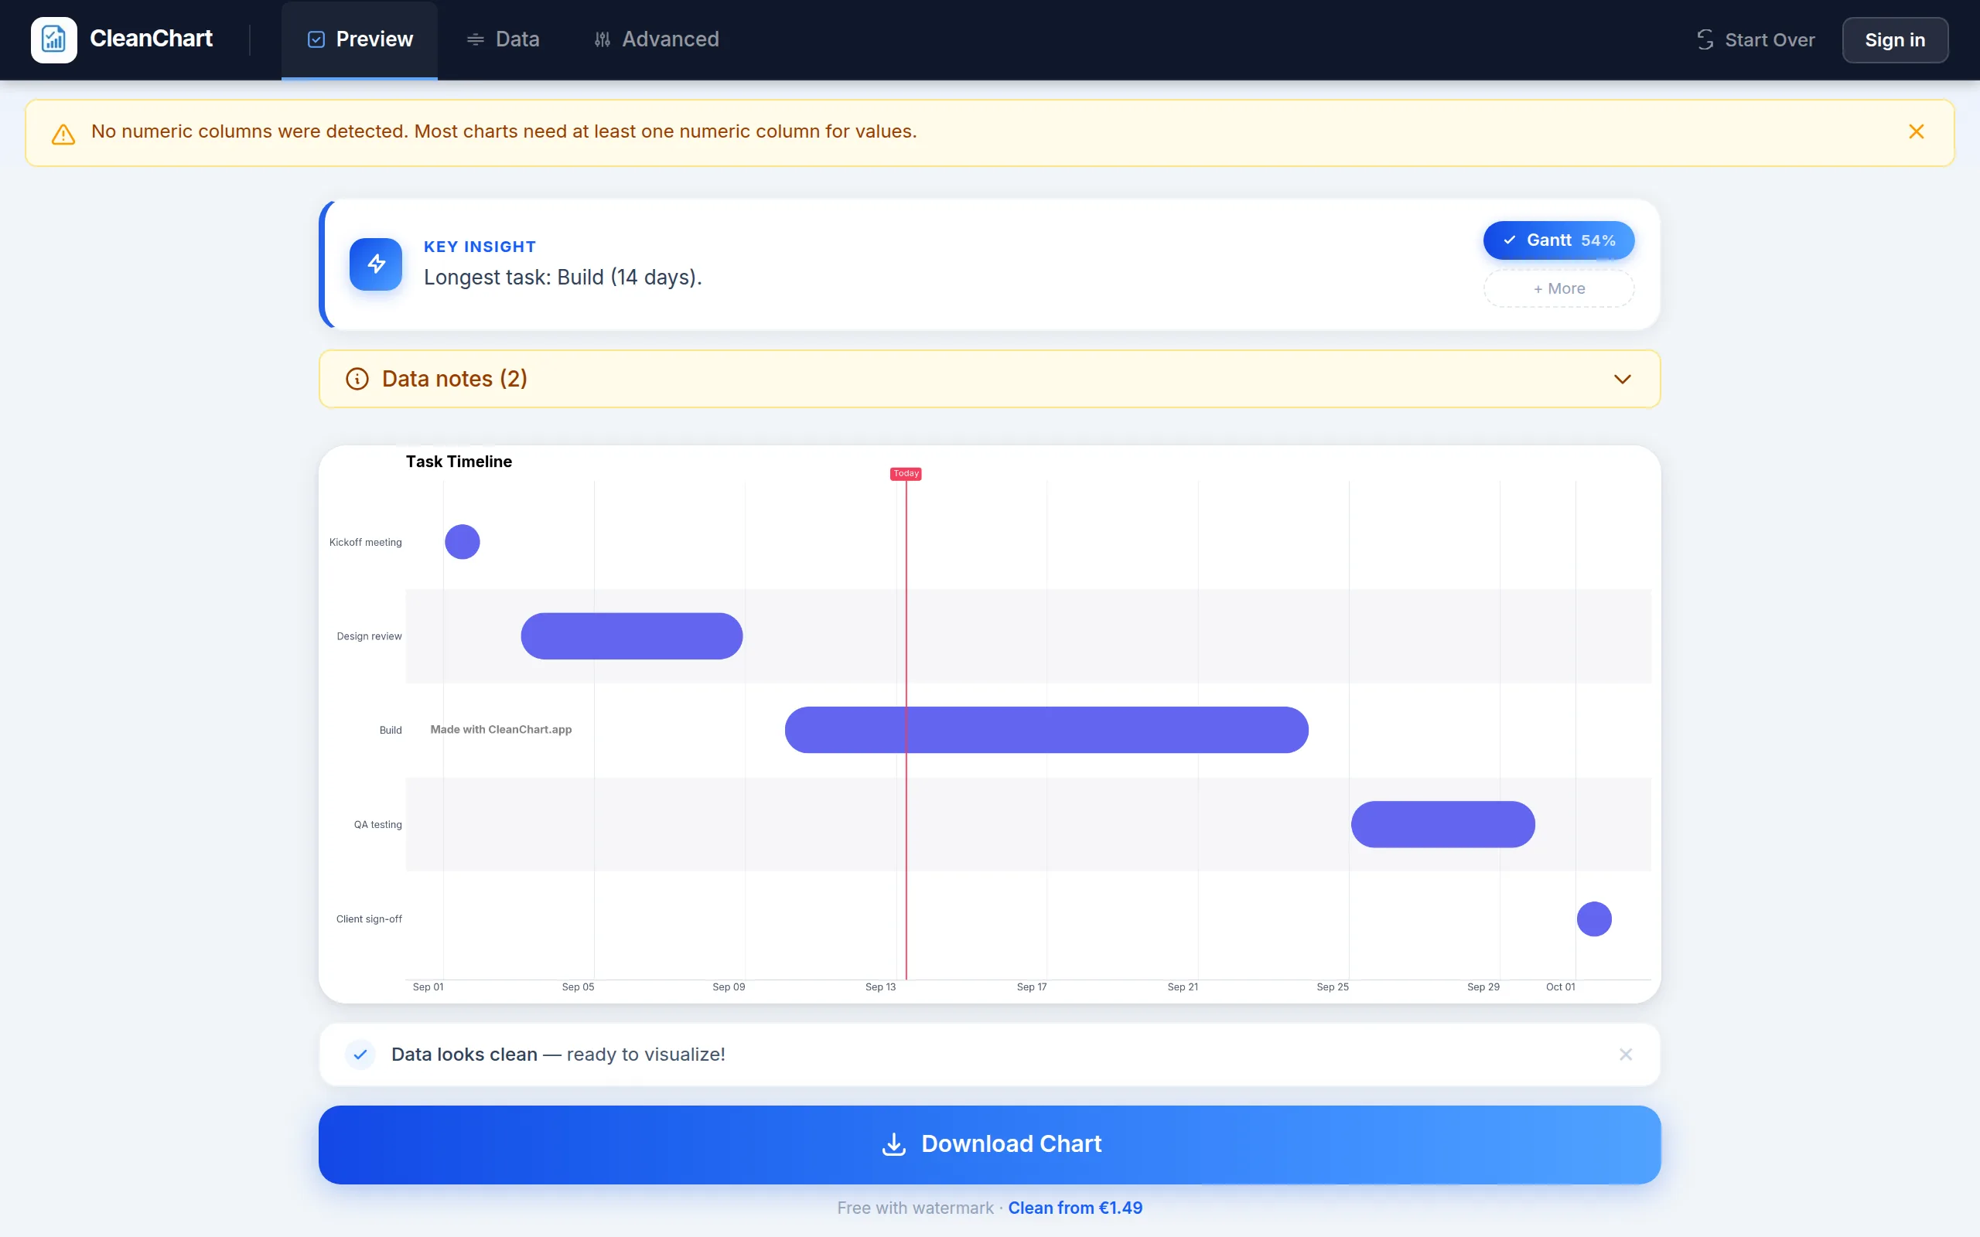This screenshot has width=1980, height=1237.
Task: Click the Design review row label
Action: pyautogui.click(x=369, y=636)
